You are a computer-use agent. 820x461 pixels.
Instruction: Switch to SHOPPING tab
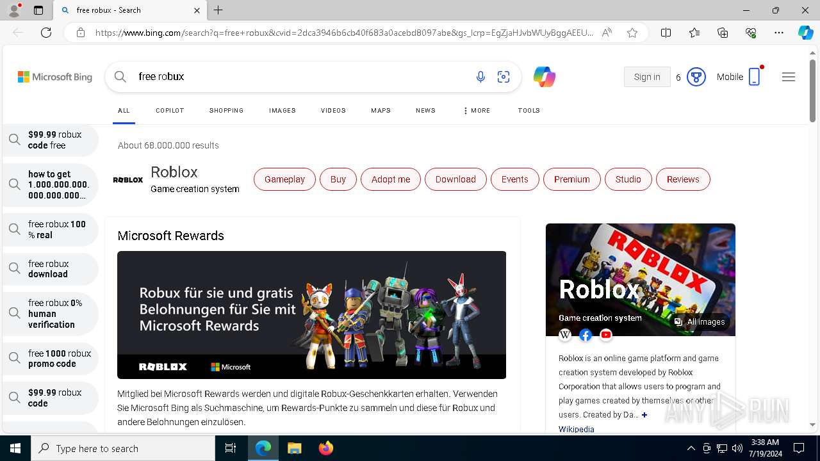click(x=226, y=111)
